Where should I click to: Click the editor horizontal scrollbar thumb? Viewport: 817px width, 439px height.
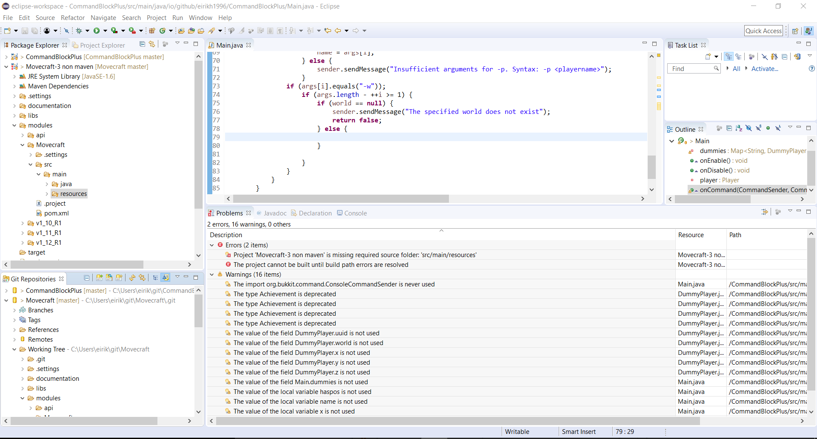click(x=340, y=199)
